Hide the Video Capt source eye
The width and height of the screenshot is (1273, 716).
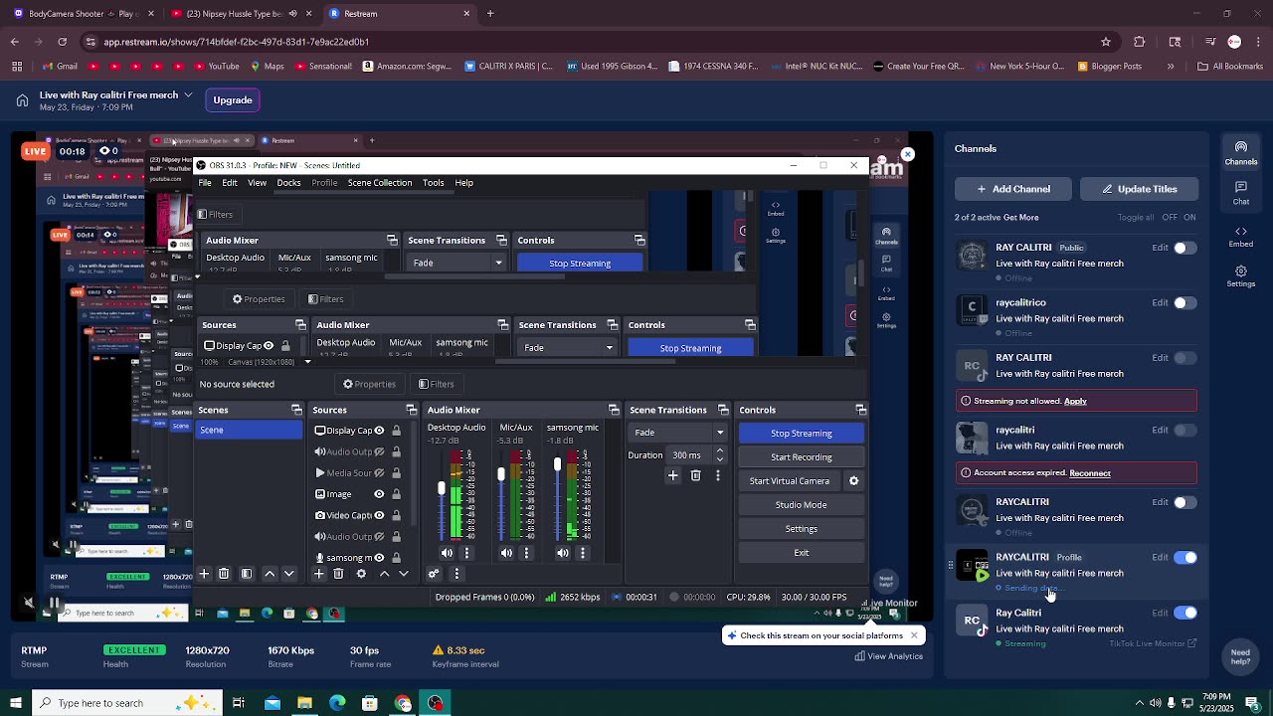pyautogui.click(x=379, y=515)
